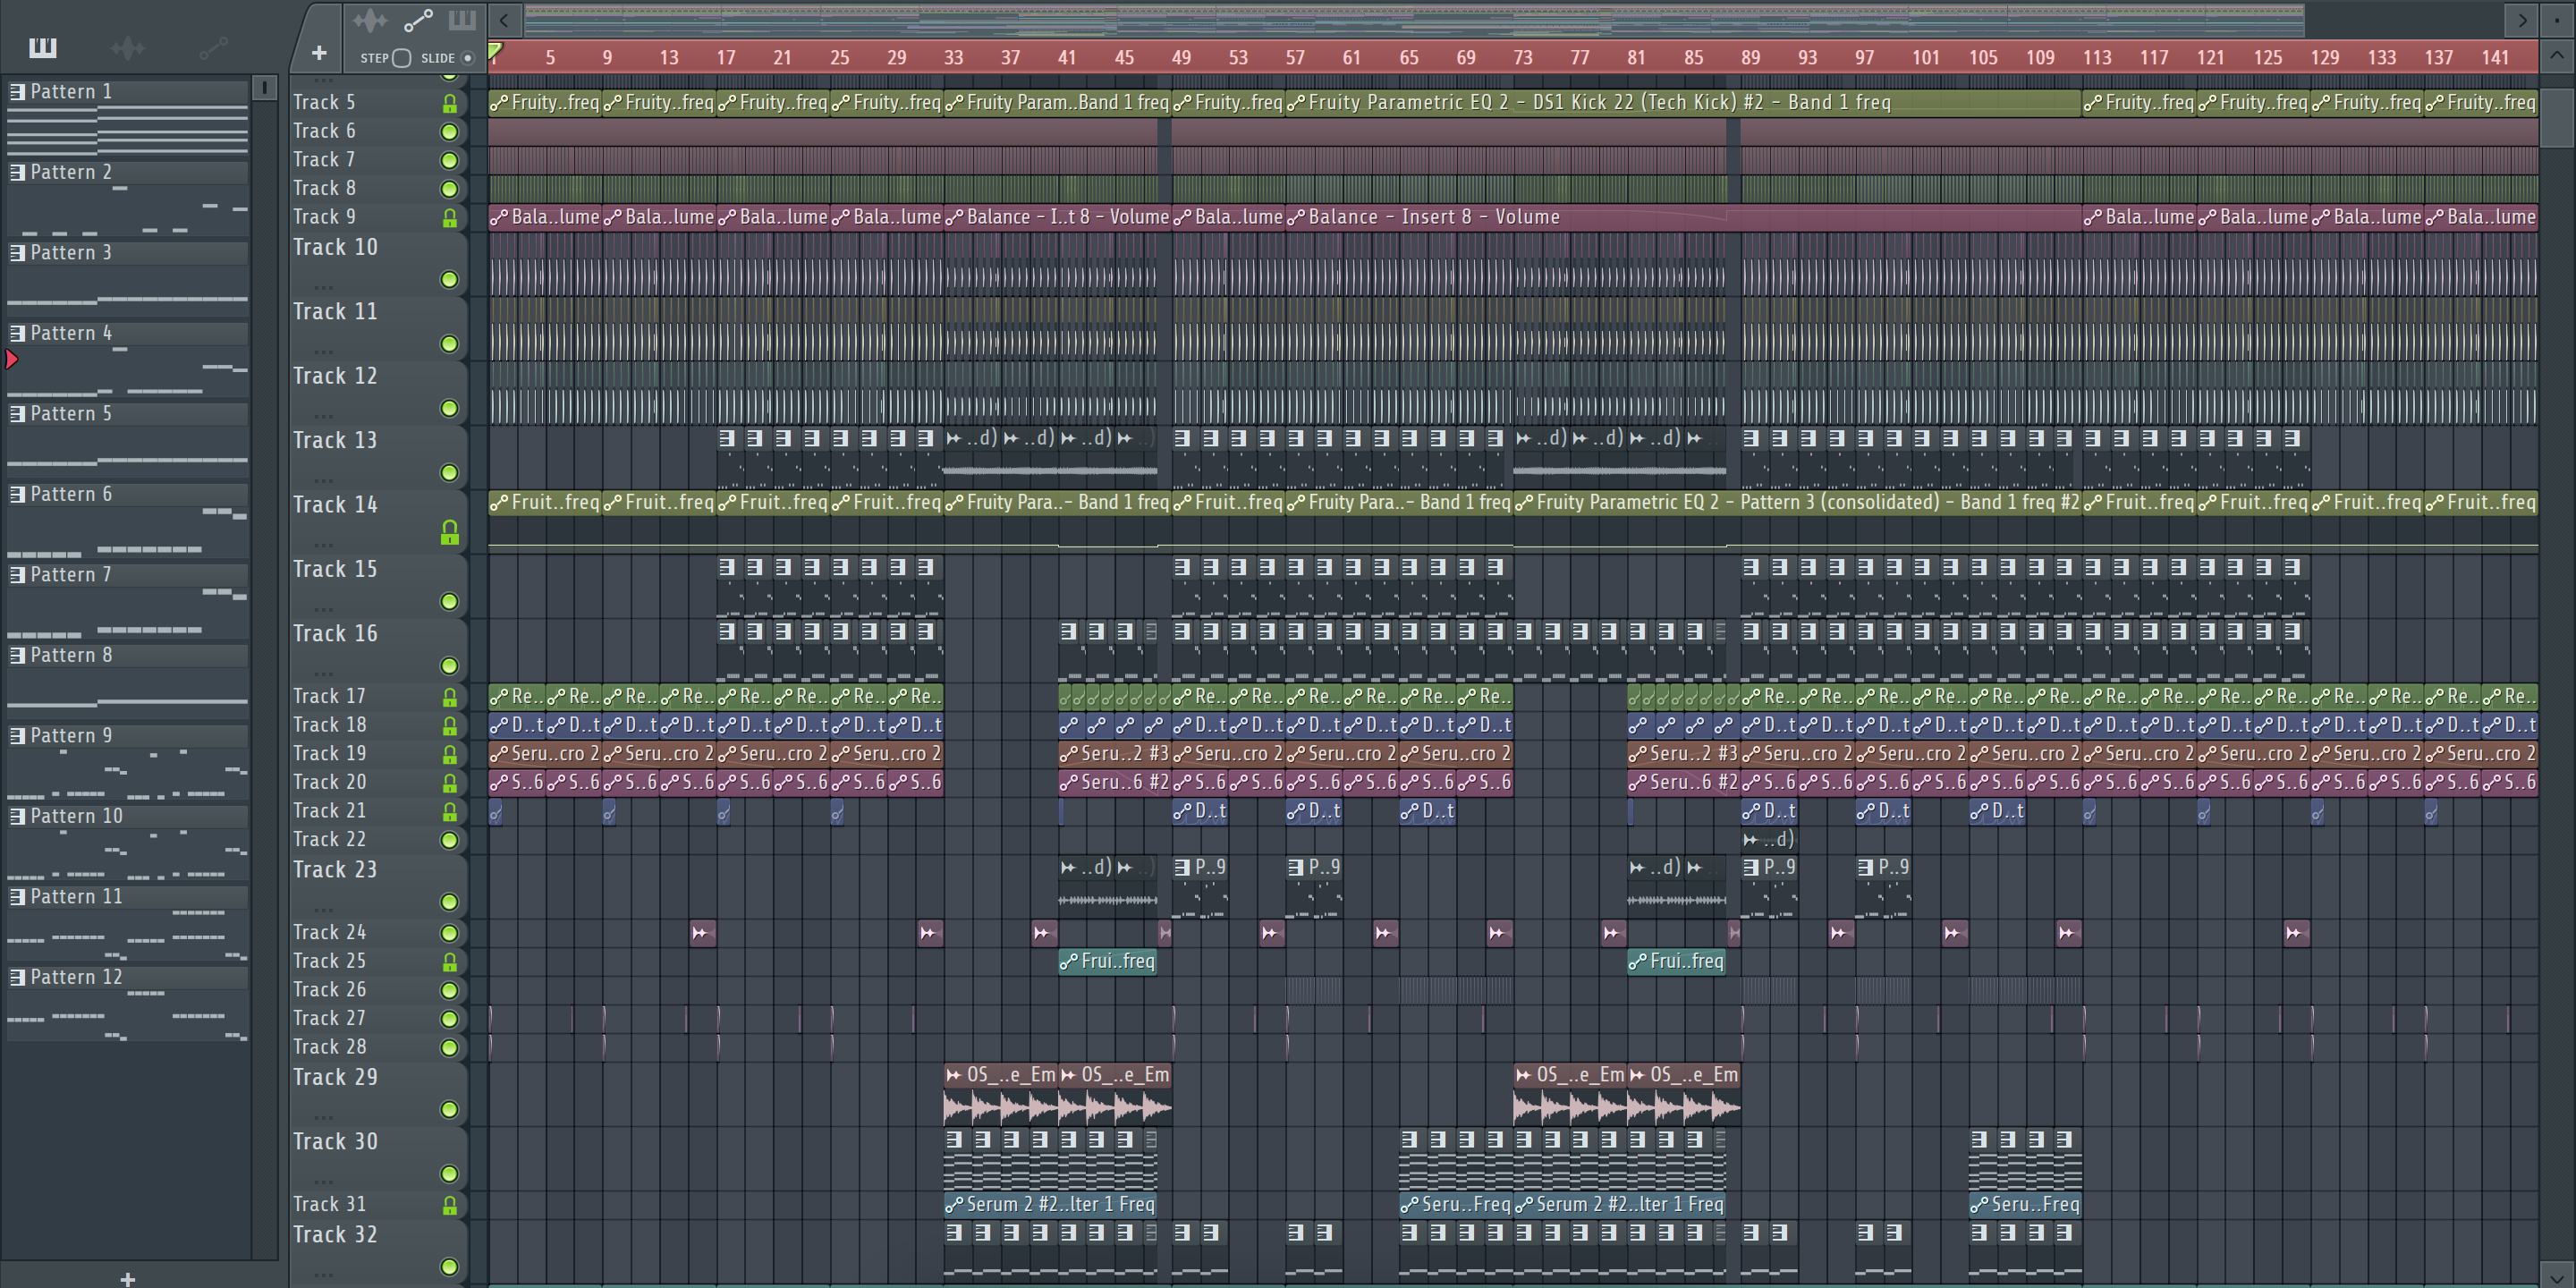Toggle the SLIDE radio option
This screenshot has width=2576, height=1288.
(467, 58)
